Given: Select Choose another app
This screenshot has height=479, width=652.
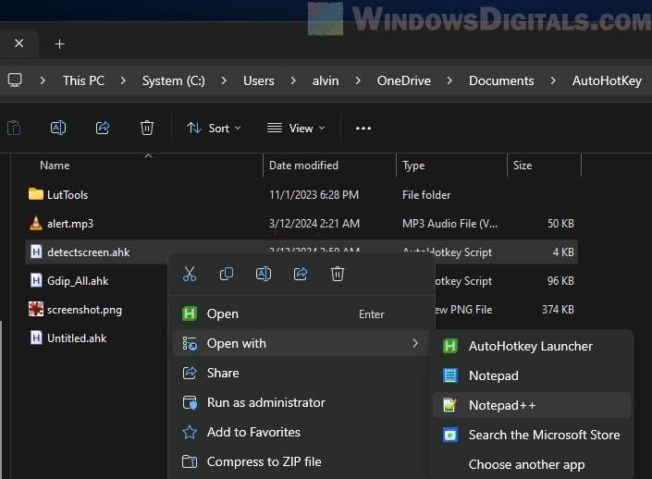Looking at the screenshot, I should [x=532, y=464].
